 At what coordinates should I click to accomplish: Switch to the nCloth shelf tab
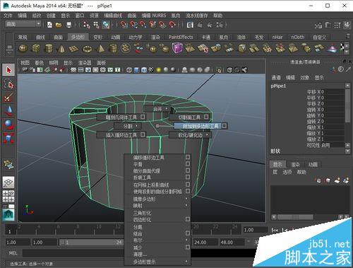pyautogui.click(x=298, y=37)
